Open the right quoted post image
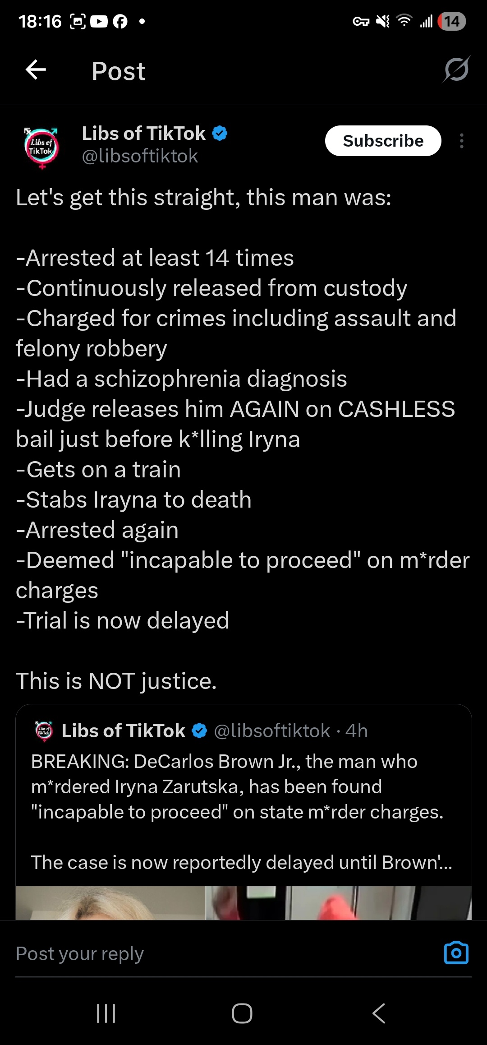The width and height of the screenshot is (487, 1045). pos(338,903)
